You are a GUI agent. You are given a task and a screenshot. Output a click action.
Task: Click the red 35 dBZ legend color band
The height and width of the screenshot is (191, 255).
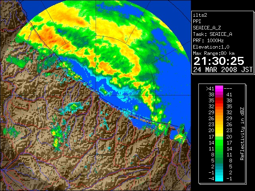coord(219,101)
